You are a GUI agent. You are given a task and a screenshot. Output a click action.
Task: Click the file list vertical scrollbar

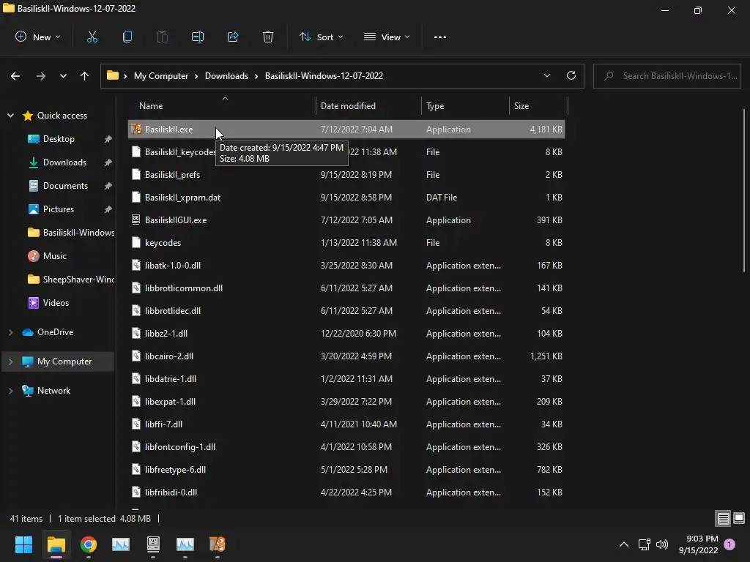click(744, 191)
